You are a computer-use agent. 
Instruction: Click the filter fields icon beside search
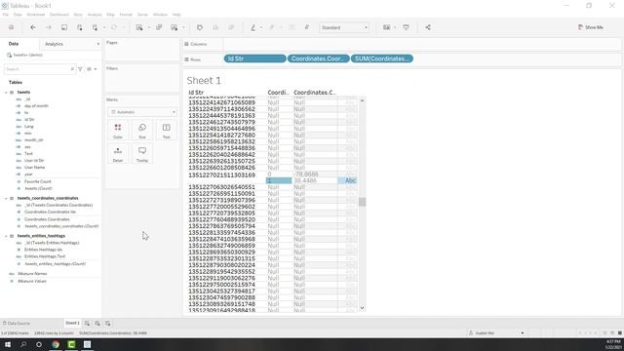(80, 69)
